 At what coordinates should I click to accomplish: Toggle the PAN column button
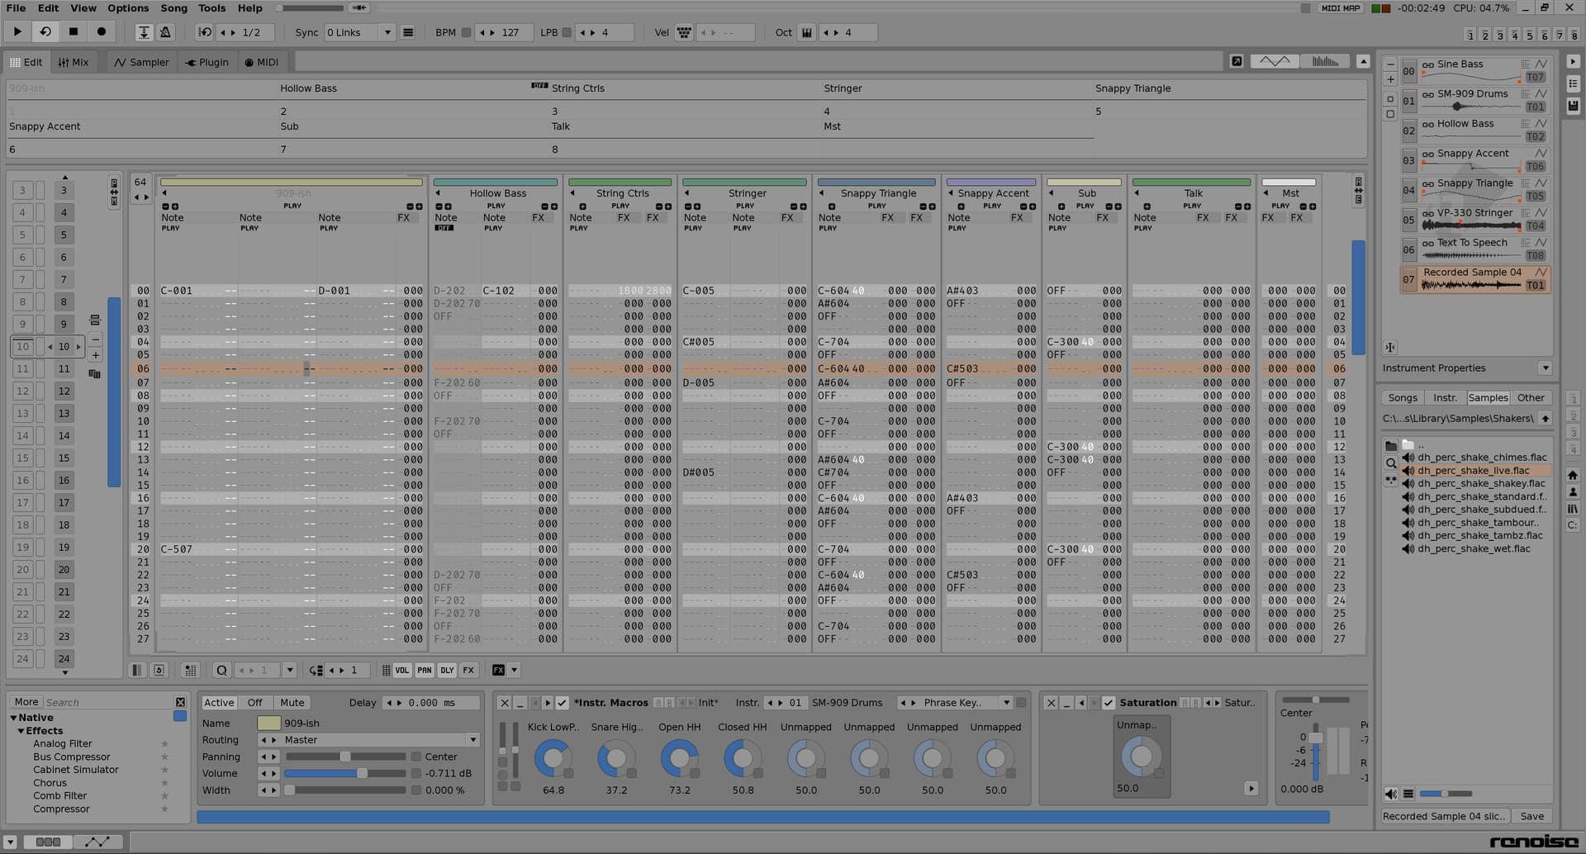(x=424, y=671)
